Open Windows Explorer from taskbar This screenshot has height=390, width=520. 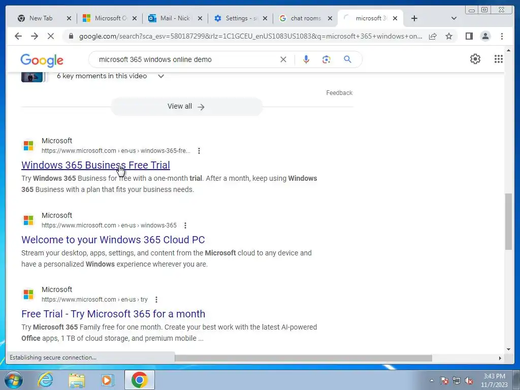click(77, 380)
